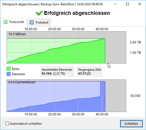The width and height of the screenshot is (146, 130).
Task: Click the 0,64 Elemente/sek rate label
Action: (x=22, y=82)
